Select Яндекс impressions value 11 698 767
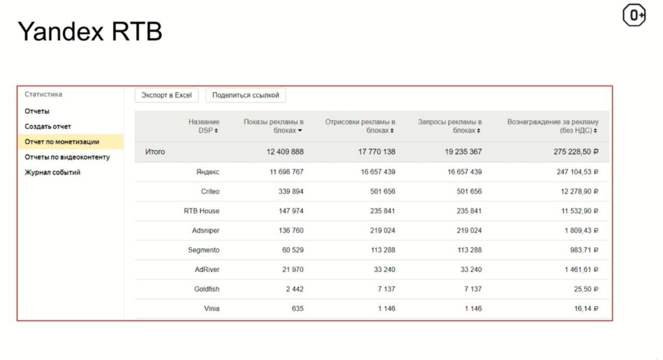Viewport: 663px width, 360px height. tap(286, 171)
